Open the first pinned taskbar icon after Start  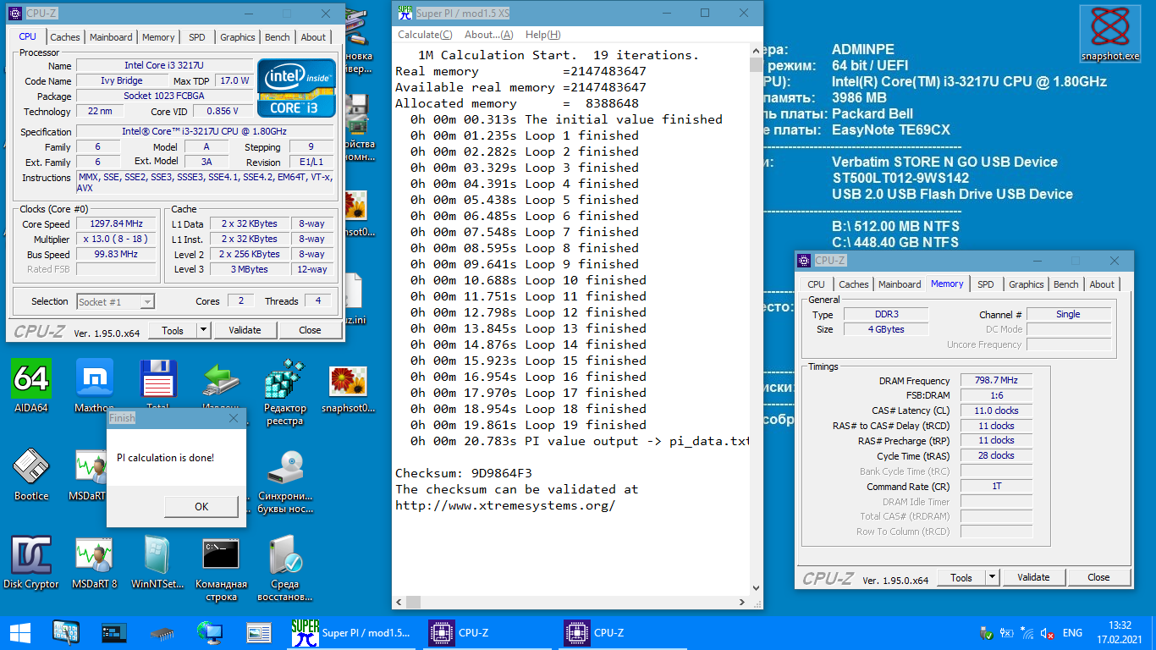[66, 632]
